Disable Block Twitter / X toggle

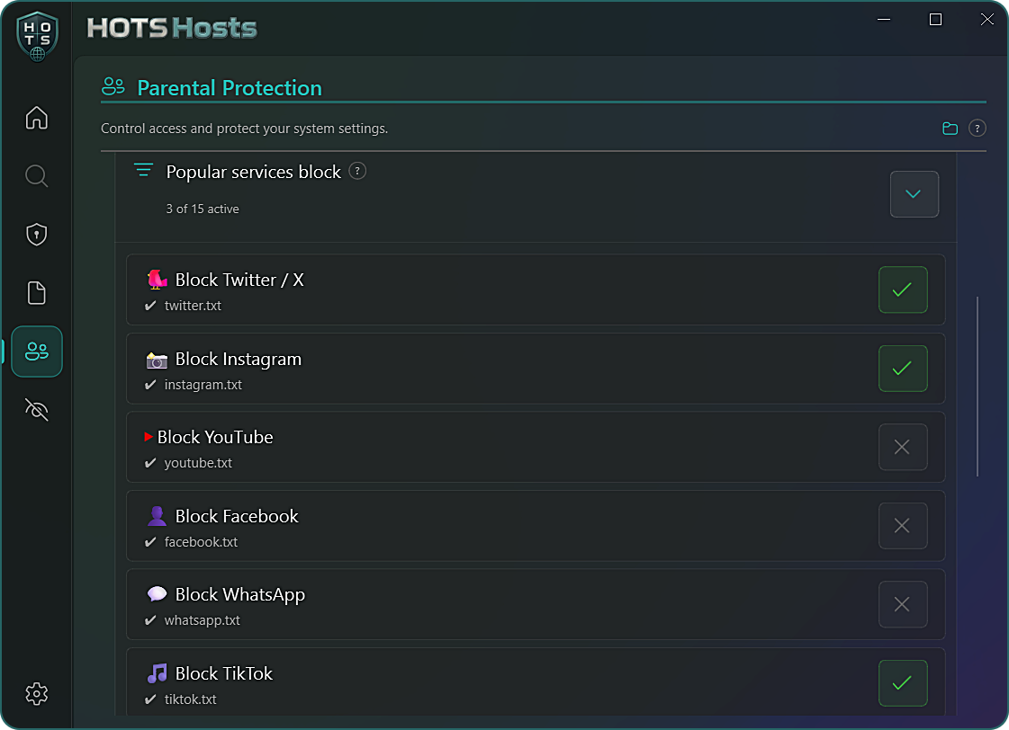(x=903, y=289)
